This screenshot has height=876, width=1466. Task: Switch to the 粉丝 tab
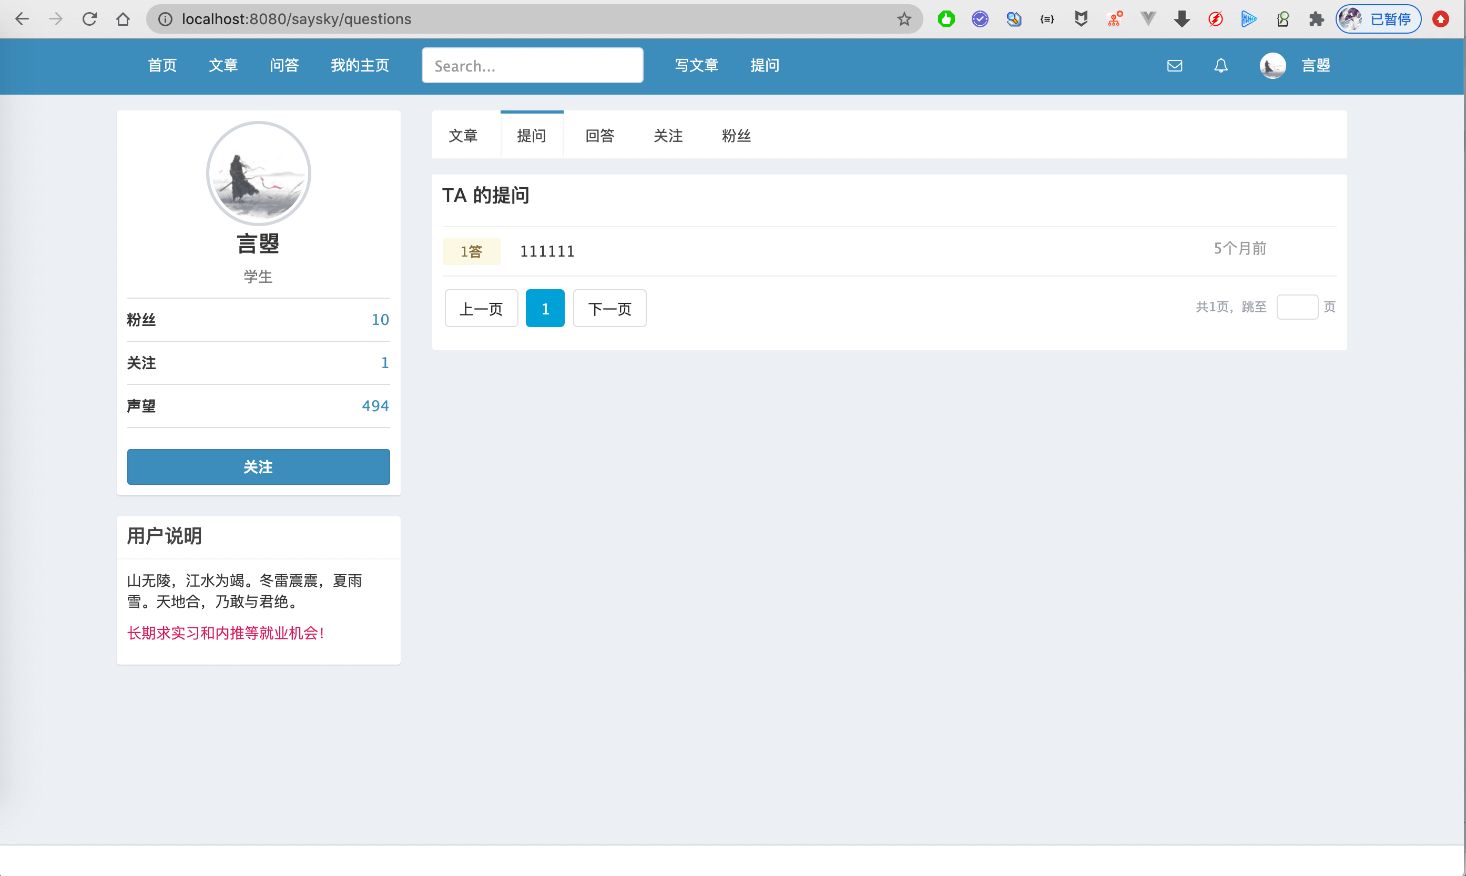tap(736, 135)
